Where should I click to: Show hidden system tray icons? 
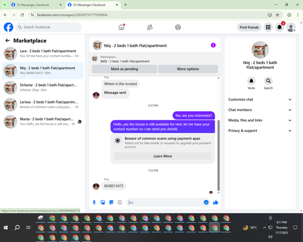tap(264, 227)
